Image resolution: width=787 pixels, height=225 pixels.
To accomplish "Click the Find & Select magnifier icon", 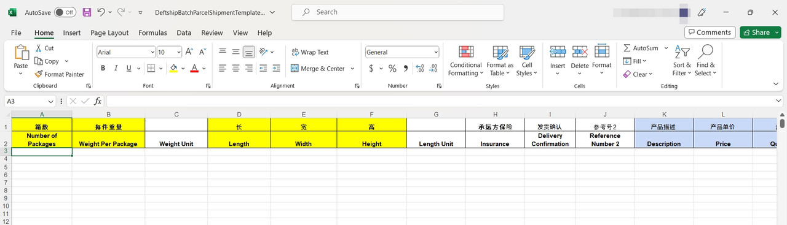I will click(x=705, y=52).
